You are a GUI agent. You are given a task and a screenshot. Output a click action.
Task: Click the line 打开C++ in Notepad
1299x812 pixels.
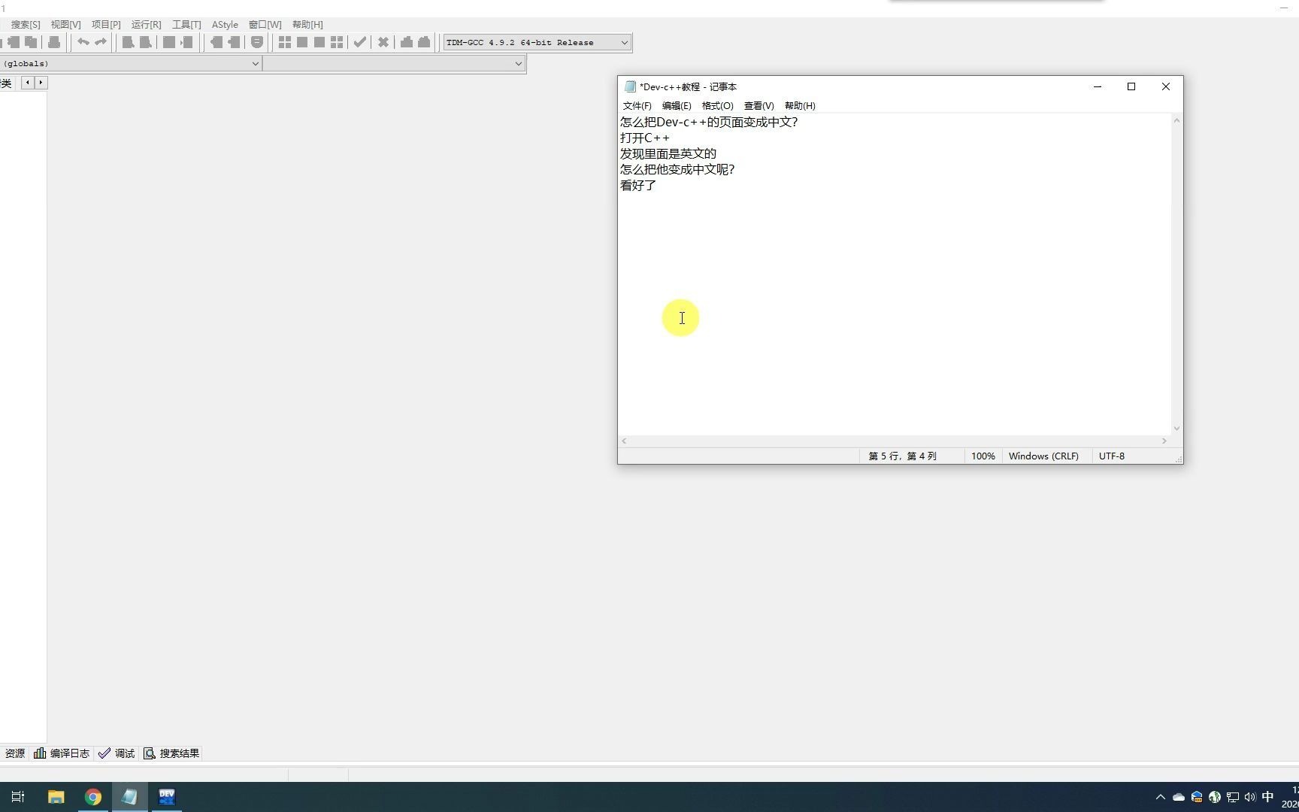click(645, 138)
